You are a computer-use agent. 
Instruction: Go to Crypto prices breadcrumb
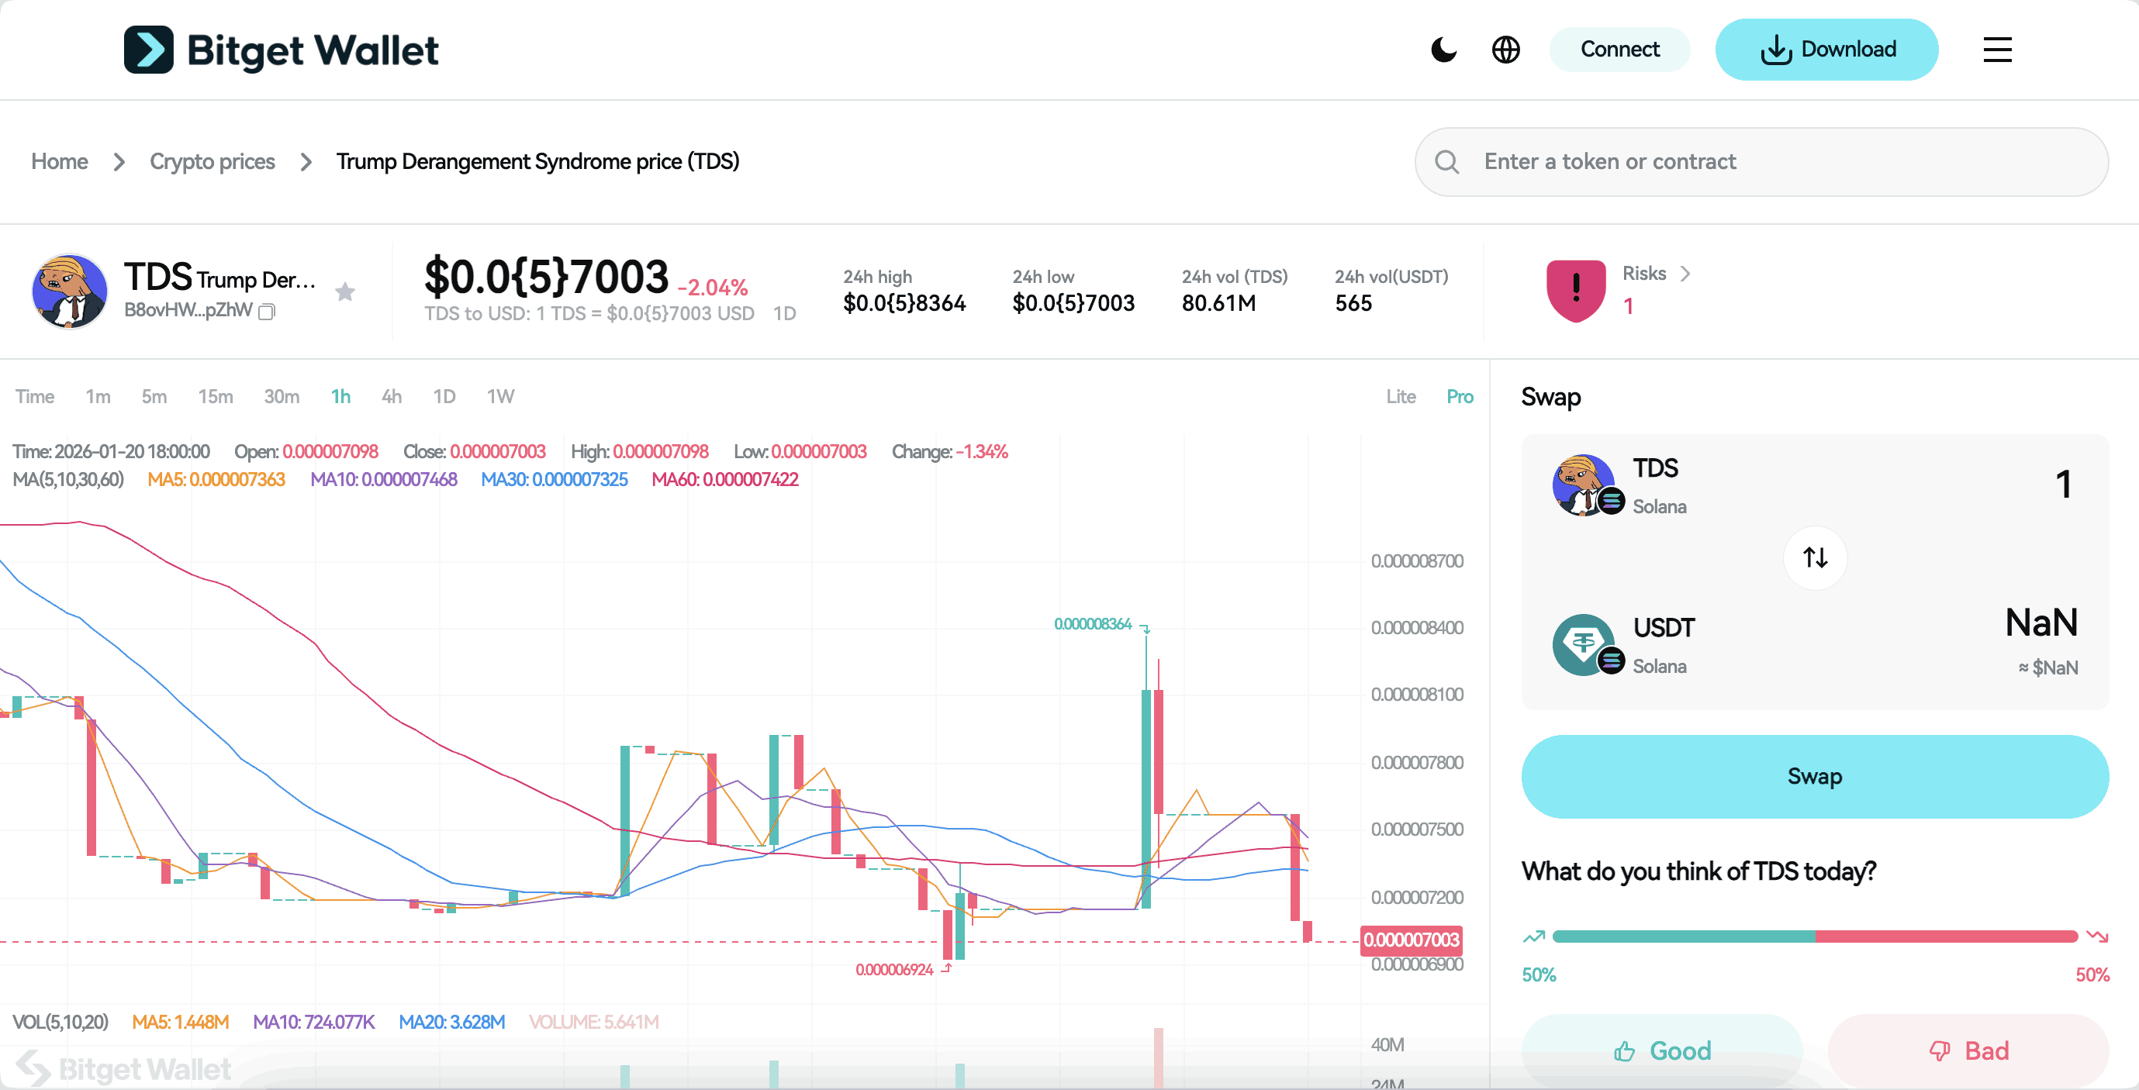pos(212,162)
